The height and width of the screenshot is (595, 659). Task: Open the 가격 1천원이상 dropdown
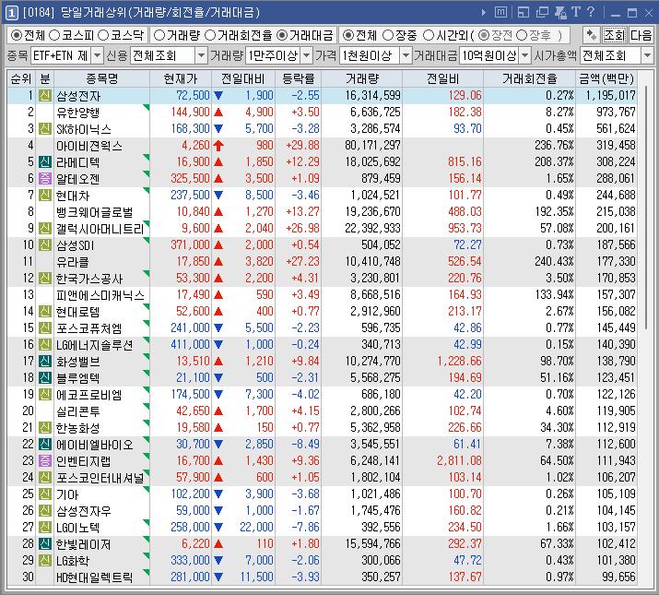pos(406,55)
